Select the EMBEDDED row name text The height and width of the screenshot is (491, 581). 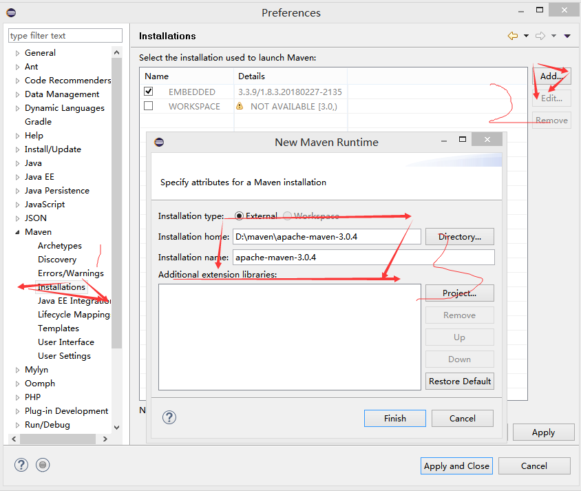(192, 92)
